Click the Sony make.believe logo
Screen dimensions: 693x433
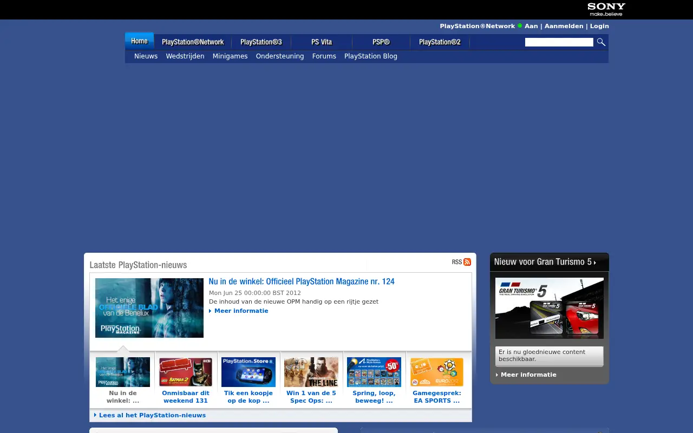(x=606, y=9)
